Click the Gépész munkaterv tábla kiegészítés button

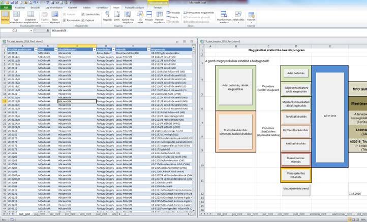point(296,89)
